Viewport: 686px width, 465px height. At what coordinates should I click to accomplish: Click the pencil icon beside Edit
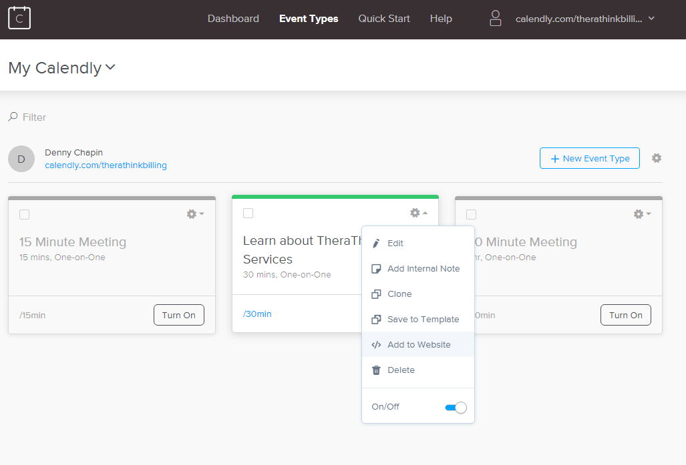376,244
